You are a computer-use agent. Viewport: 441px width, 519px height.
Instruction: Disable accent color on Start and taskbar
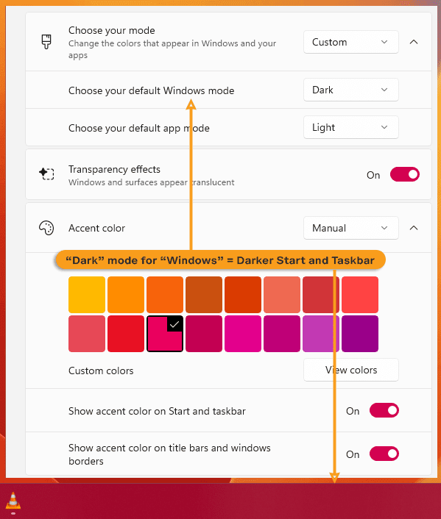point(384,410)
